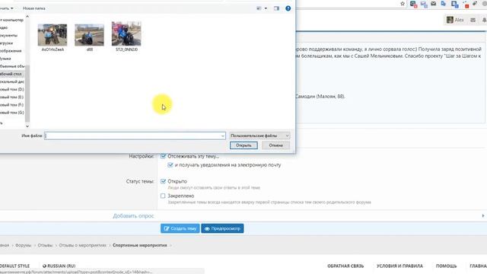The width and height of the screenshot is (487, 274).
Task: Uncheck 'Отслеживать эту тему' checkbox
Action: 163,156
